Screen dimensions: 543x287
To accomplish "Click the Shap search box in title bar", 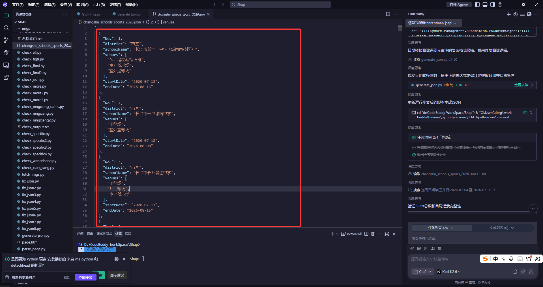I will pos(280,5).
